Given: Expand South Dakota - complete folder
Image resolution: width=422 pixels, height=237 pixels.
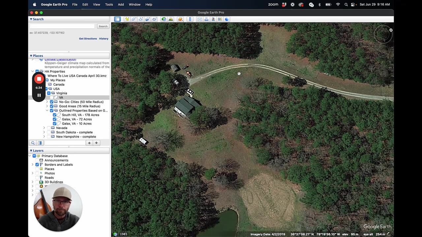Looking at the screenshot, I should click(44, 132).
